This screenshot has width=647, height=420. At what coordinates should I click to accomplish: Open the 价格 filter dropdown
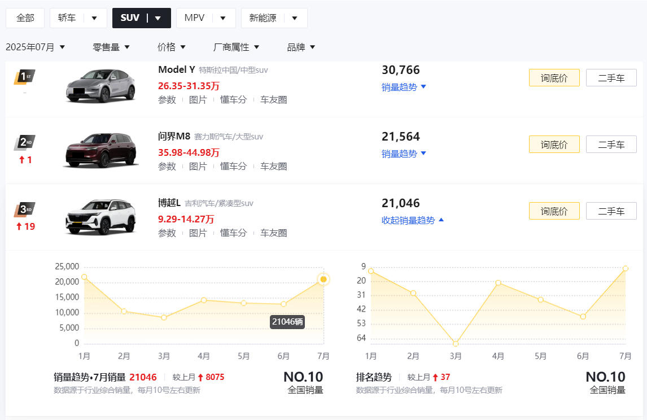click(171, 47)
